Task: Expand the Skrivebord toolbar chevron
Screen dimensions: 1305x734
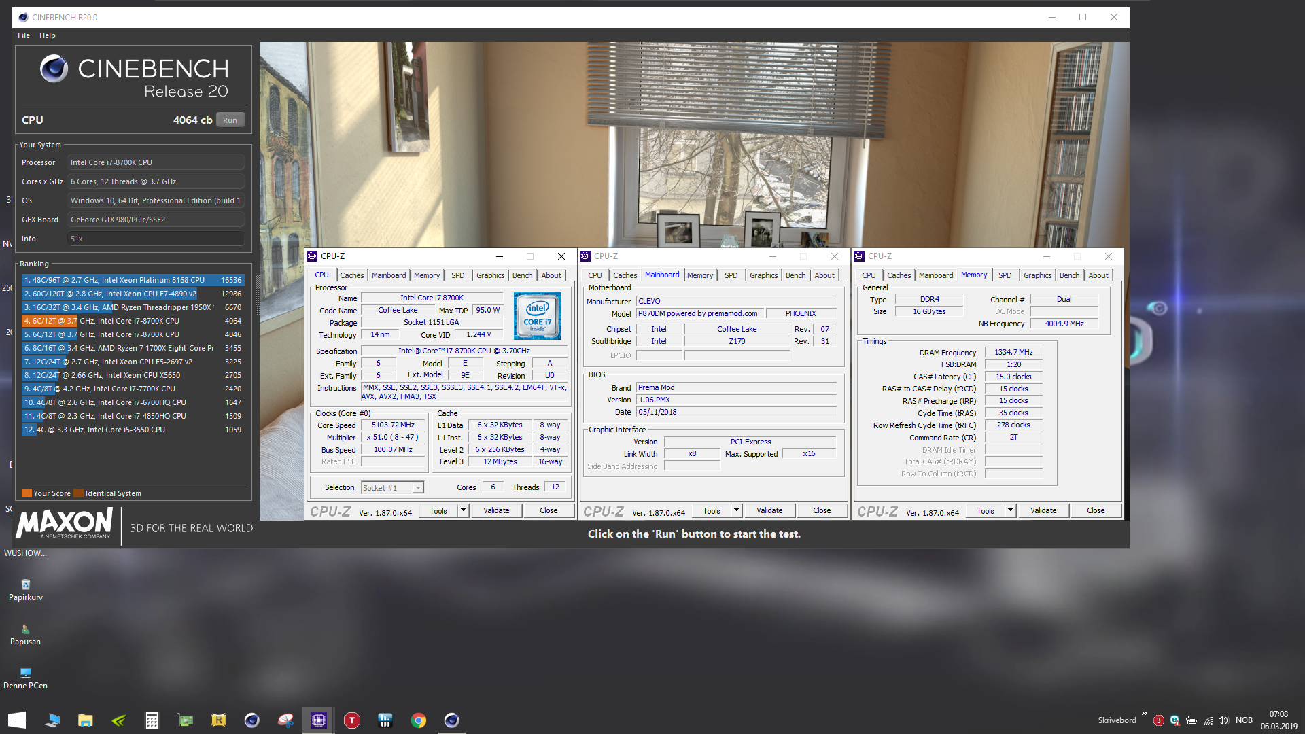Action: [x=1145, y=714]
